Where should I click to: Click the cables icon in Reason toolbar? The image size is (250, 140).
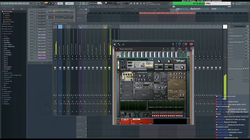pyautogui.click(x=180, y=49)
